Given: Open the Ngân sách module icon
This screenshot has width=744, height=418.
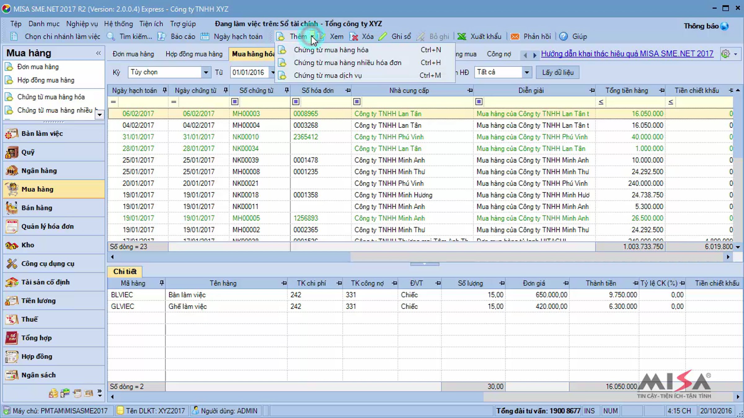Looking at the screenshot, I should coord(11,375).
